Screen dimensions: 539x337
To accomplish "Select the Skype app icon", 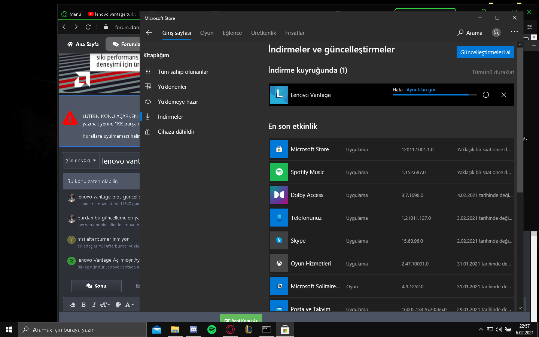I will point(279,240).
